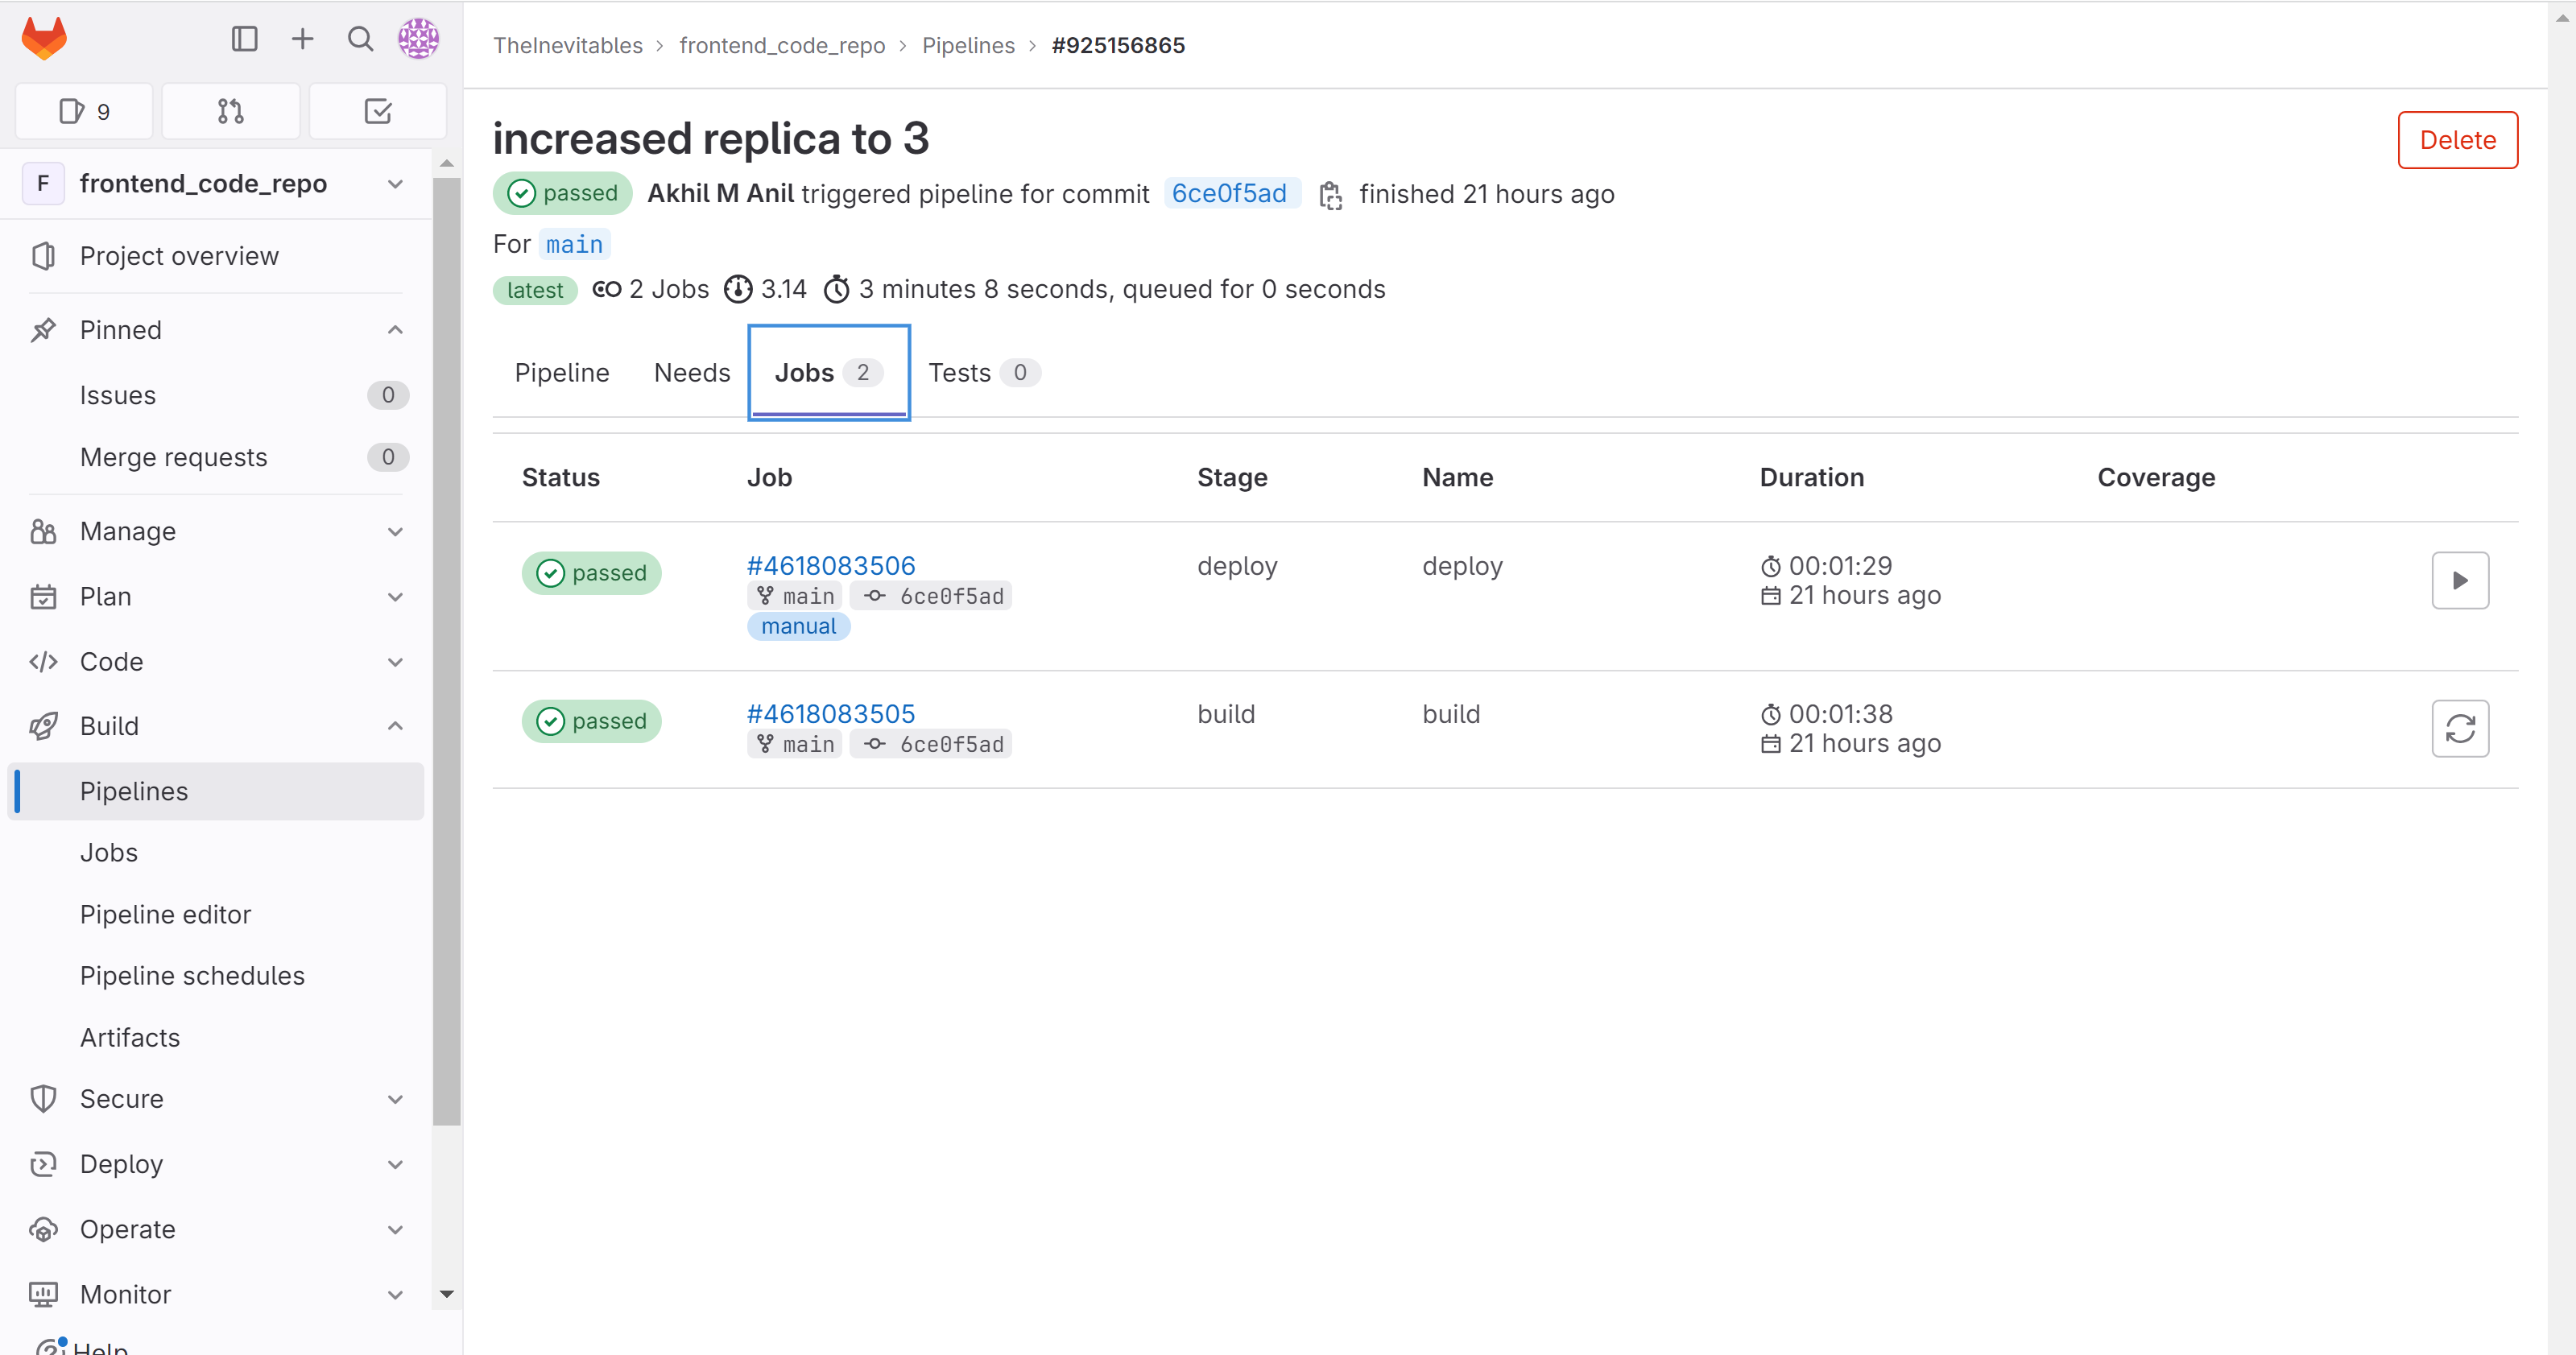This screenshot has height=1355, width=2576.
Task: Open Pipeline editor in sidebar
Action: click(x=165, y=914)
